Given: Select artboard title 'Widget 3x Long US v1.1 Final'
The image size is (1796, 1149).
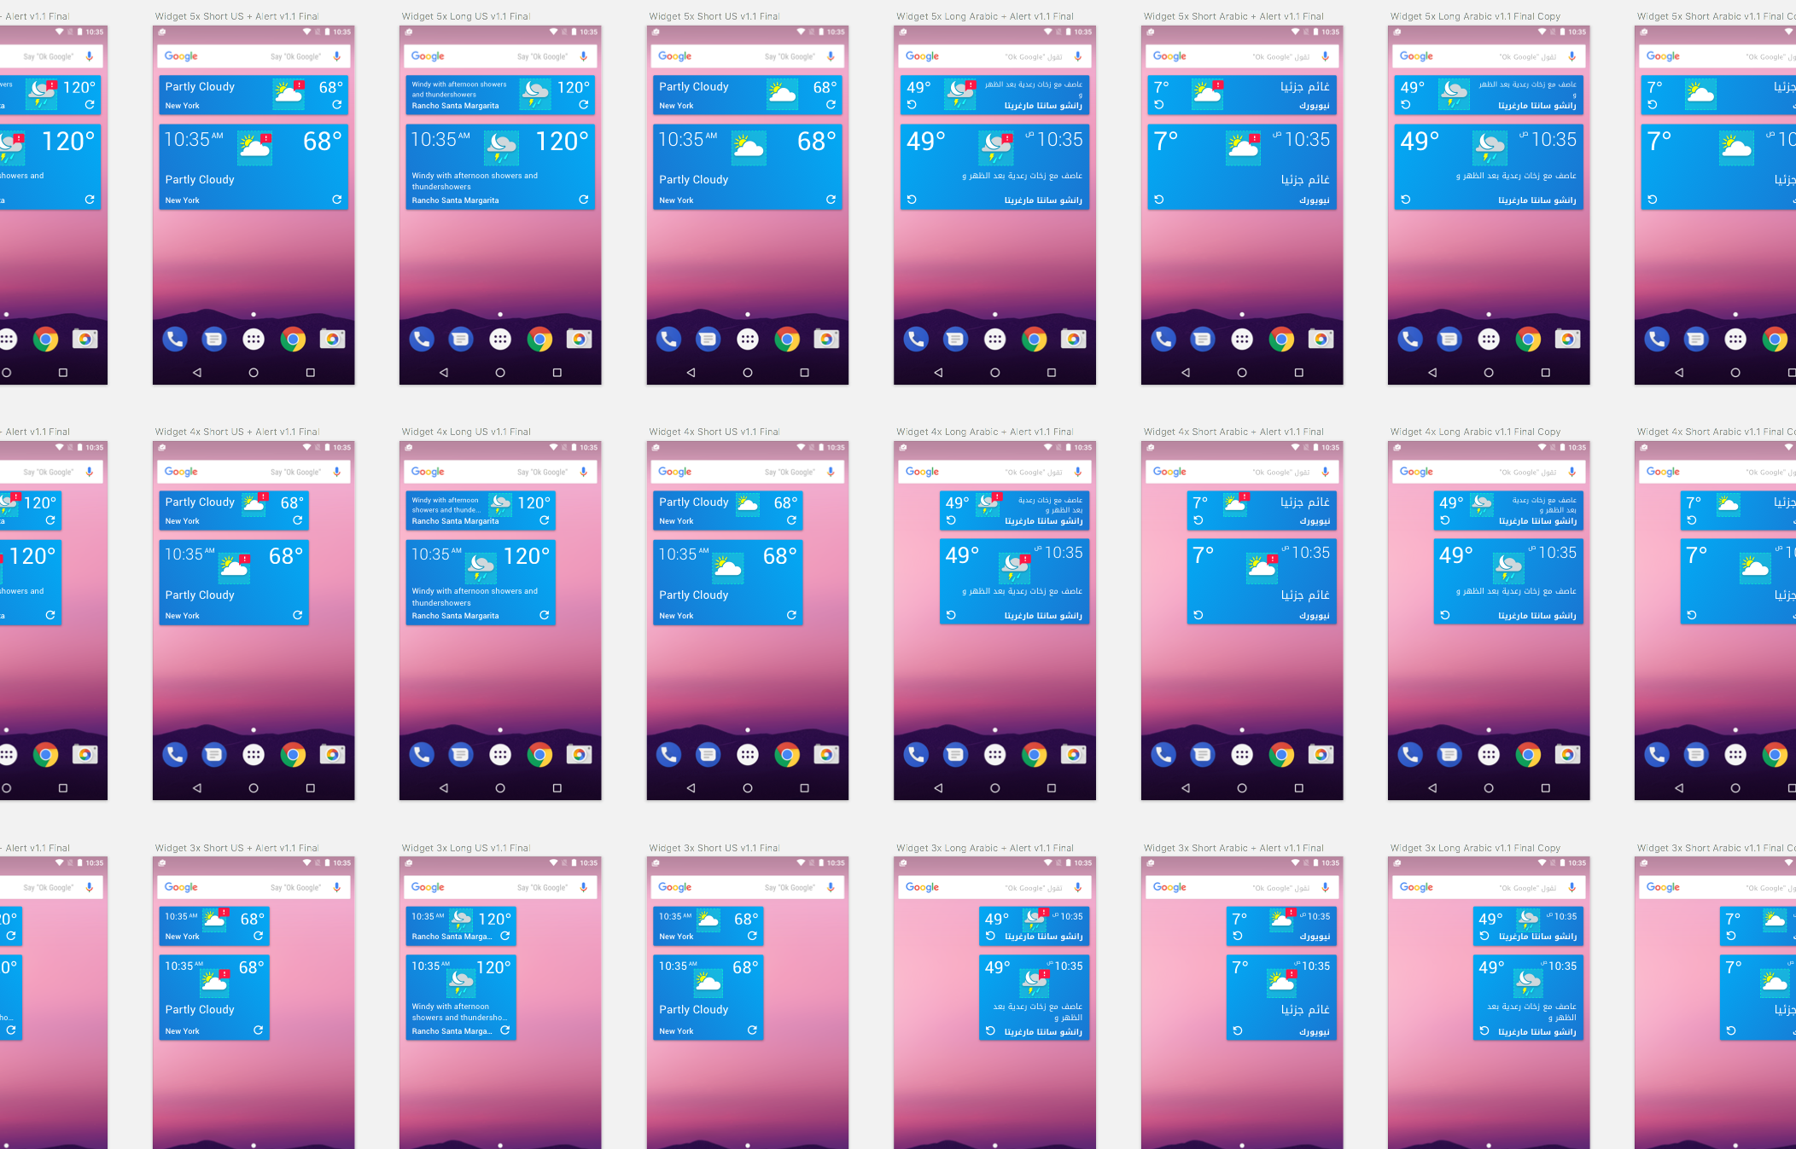Looking at the screenshot, I should pos(465,848).
